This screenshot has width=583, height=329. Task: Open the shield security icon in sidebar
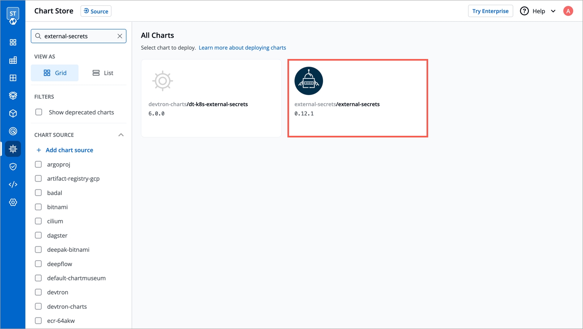pyautogui.click(x=13, y=167)
